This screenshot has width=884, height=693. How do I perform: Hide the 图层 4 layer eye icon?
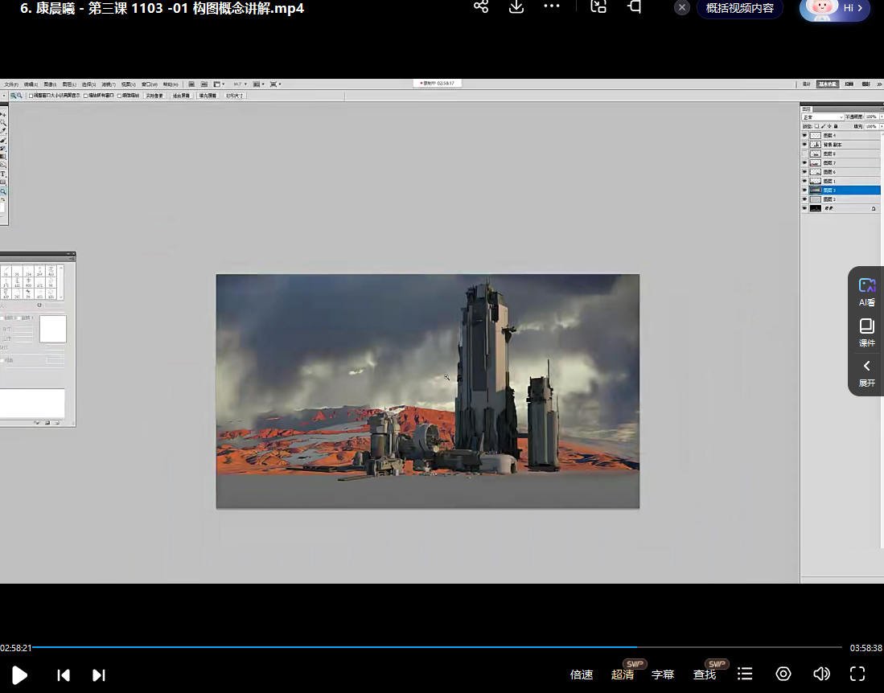pos(804,135)
